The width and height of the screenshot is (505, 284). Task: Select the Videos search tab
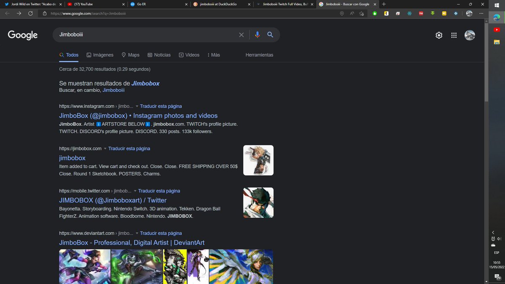189,55
